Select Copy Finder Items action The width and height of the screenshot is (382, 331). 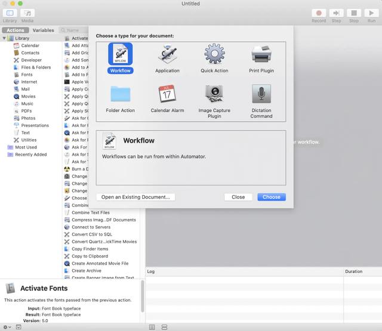[x=90, y=249]
